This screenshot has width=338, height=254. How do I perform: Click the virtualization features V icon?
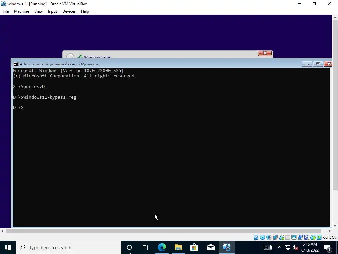[306, 237]
